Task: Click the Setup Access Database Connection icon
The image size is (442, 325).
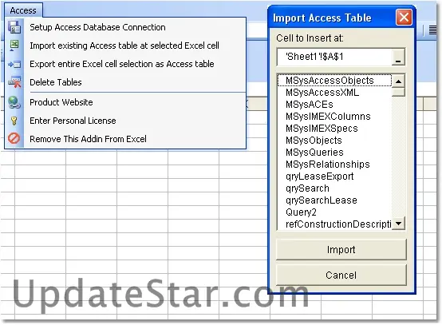Action: (14, 27)
